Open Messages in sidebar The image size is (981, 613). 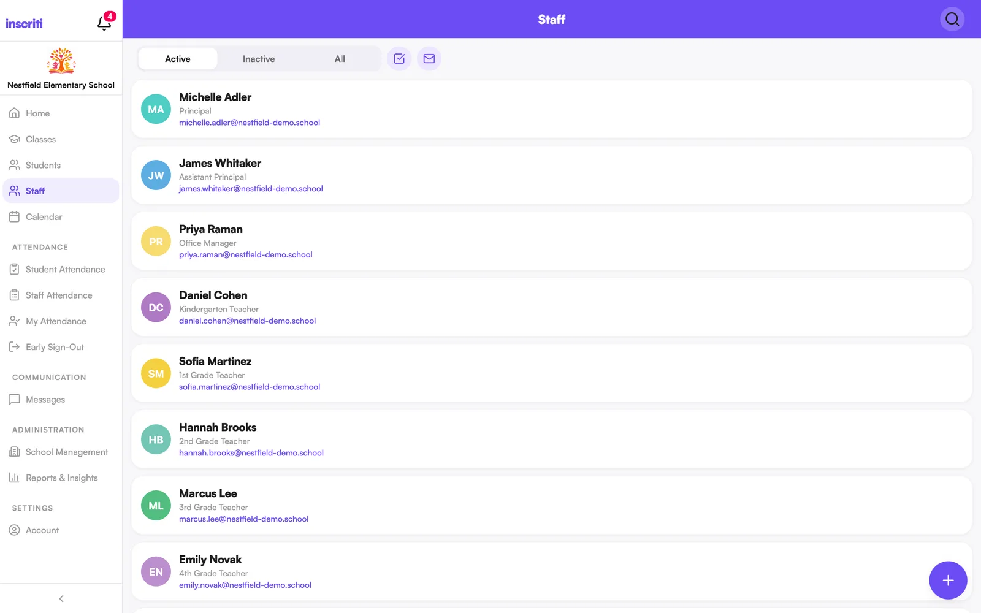click(61, 400)
